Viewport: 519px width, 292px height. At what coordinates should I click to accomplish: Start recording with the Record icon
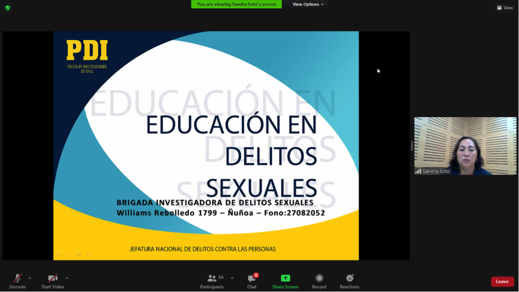pyautogui.click(x=319, y=278)
